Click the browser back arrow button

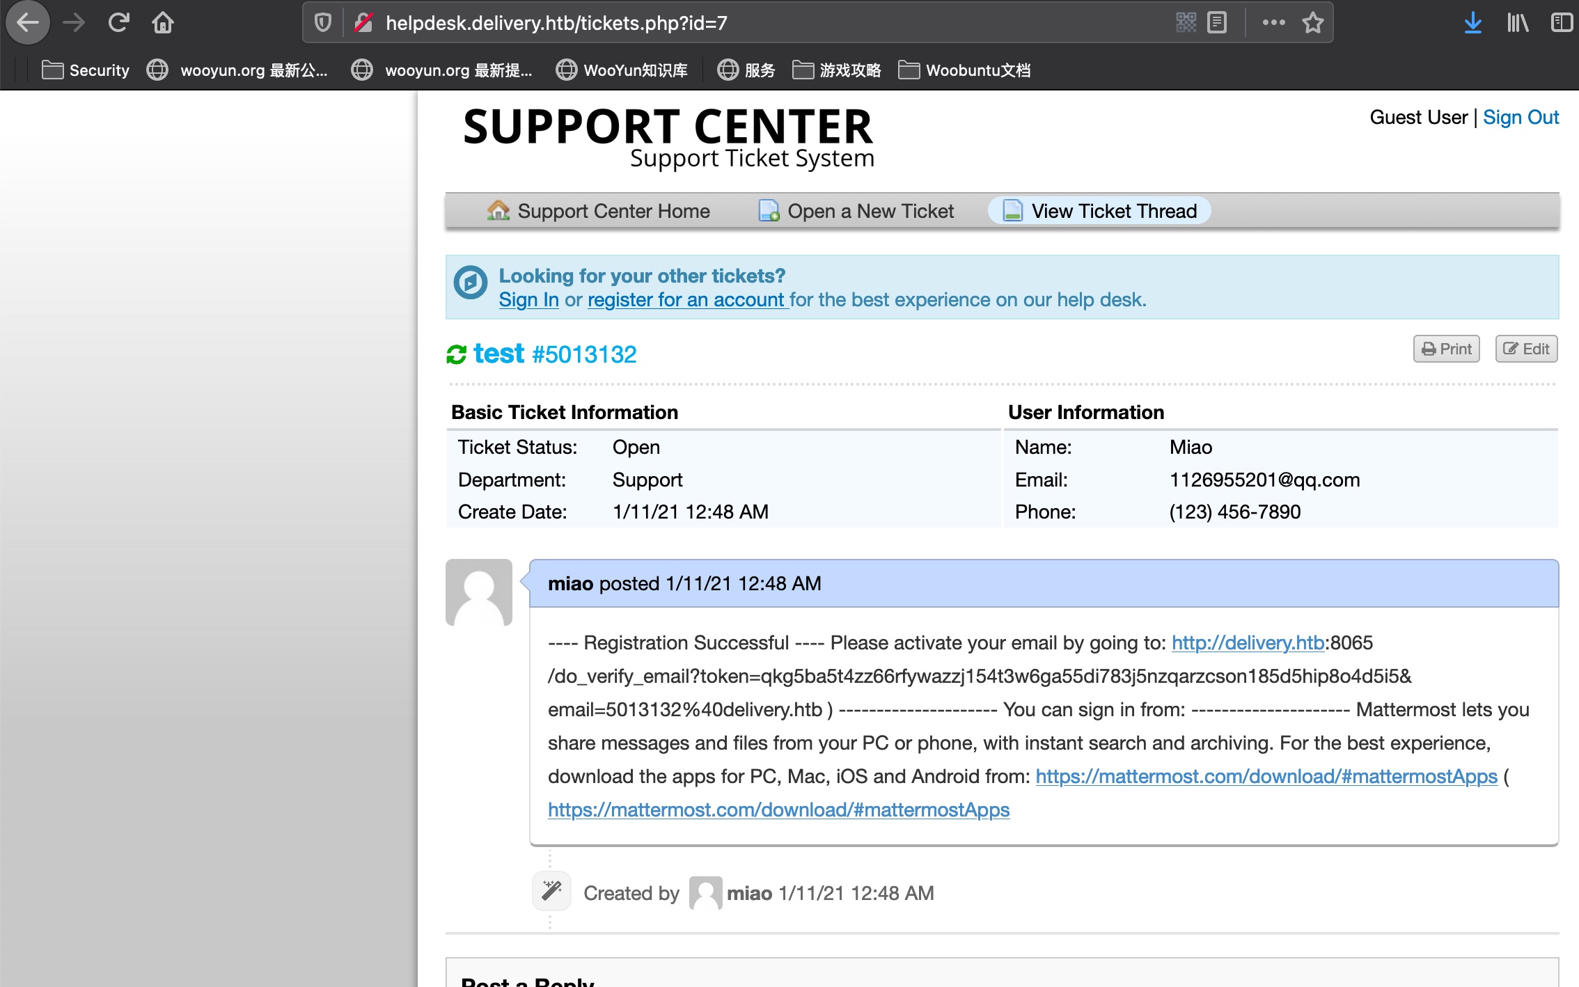coord(28,23)
